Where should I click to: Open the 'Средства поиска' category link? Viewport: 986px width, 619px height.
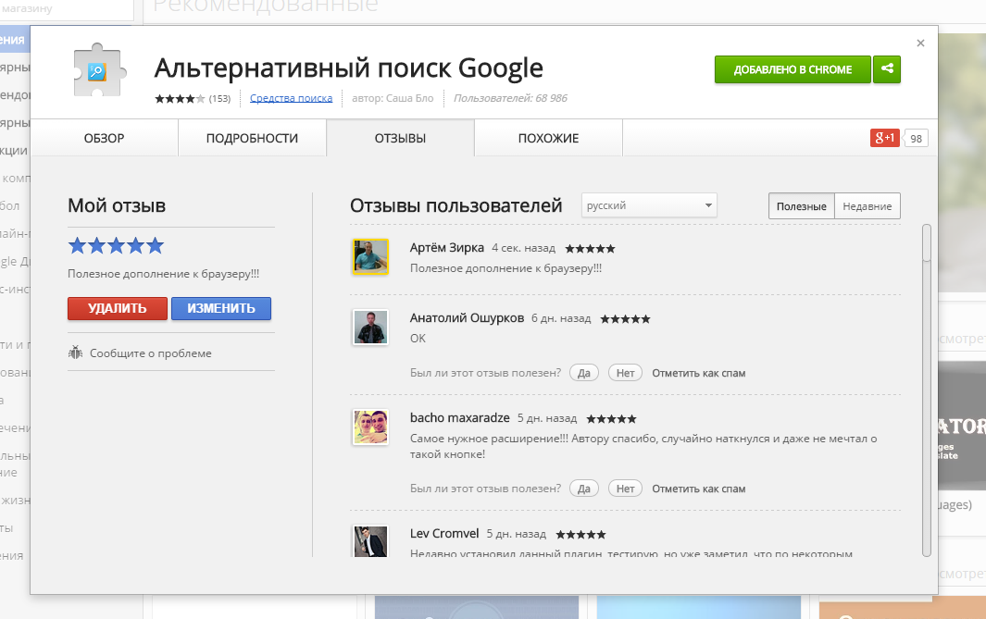click(x=291, y=98)
